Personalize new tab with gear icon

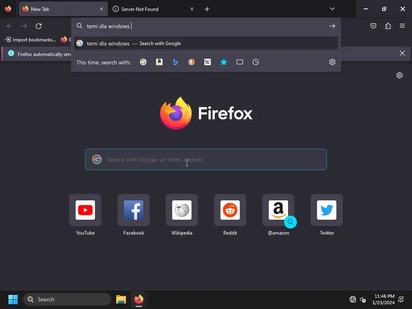click(400, 75)
